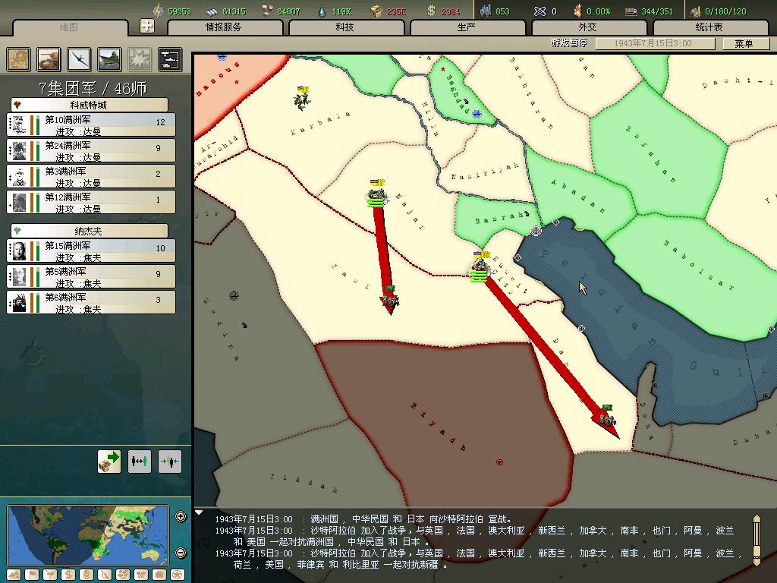
Task: Click the merge units icon
Action: 170,461
